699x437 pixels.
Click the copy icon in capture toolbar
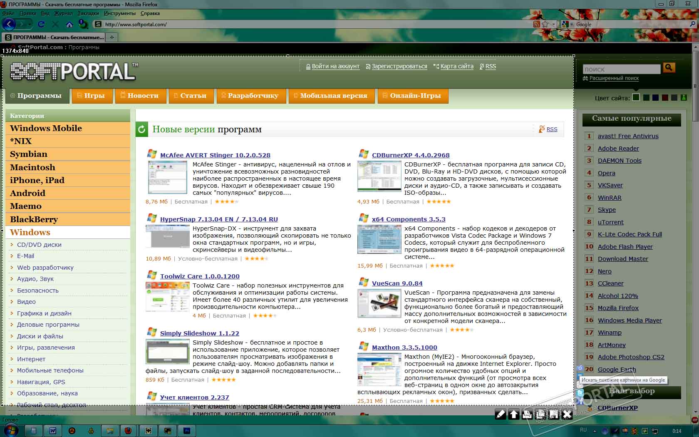540,414
